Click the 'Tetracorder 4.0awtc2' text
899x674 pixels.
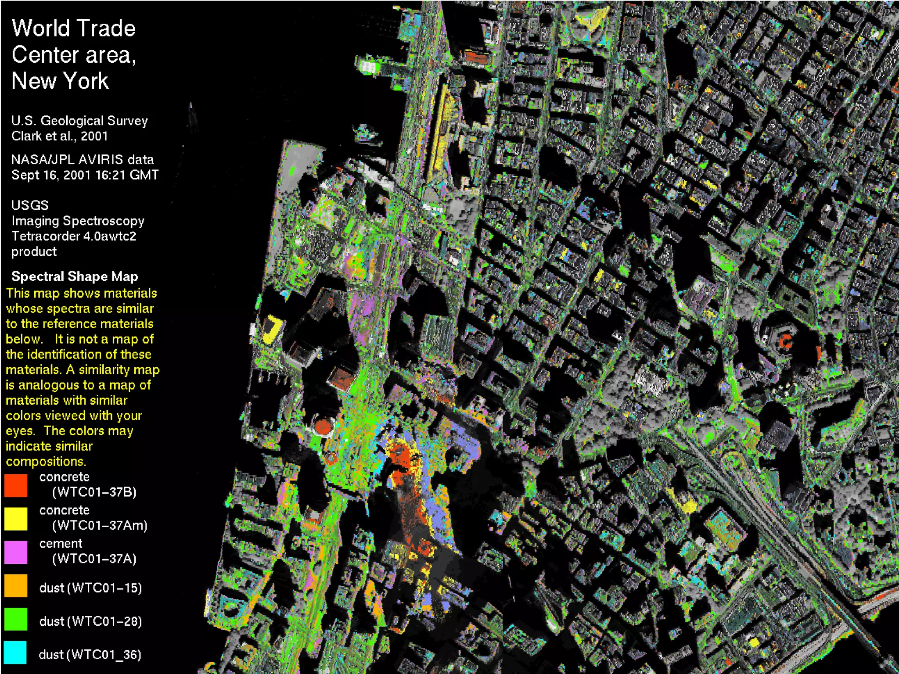tap(74, 236)
